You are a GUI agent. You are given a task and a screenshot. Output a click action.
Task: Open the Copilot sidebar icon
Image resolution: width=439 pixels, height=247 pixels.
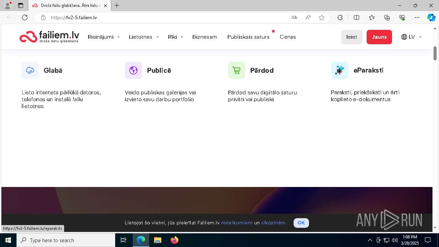point(431,17)
